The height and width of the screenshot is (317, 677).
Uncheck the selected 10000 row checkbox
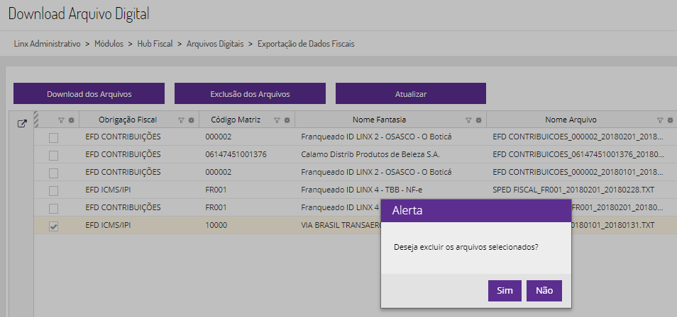[53, 226]
